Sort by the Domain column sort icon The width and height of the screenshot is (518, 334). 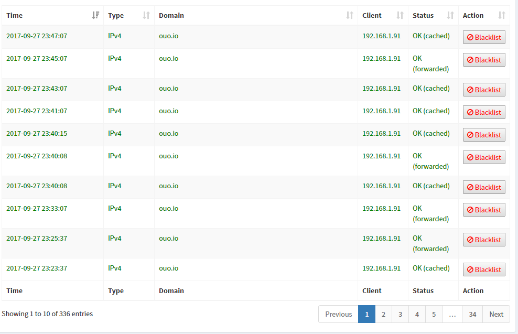click(x=350, y=15)
